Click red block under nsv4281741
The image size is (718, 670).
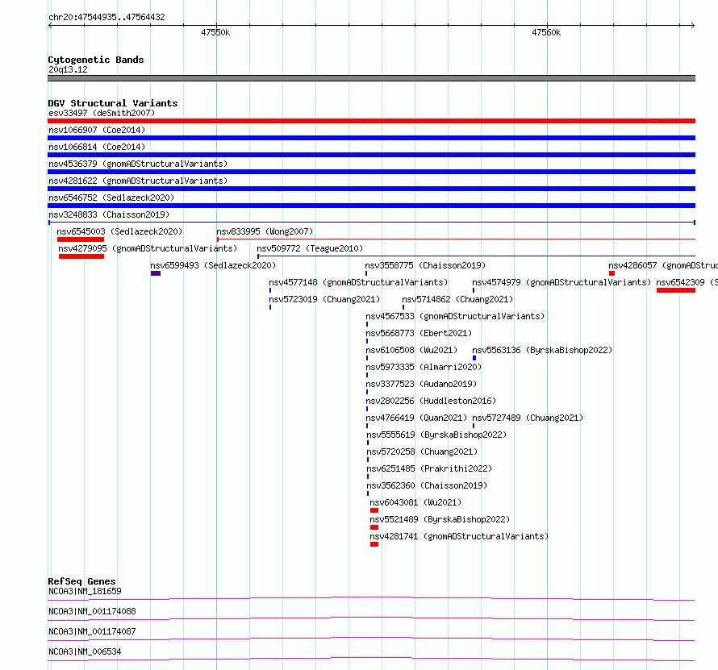pyautogui.click(x=374, y=544)
